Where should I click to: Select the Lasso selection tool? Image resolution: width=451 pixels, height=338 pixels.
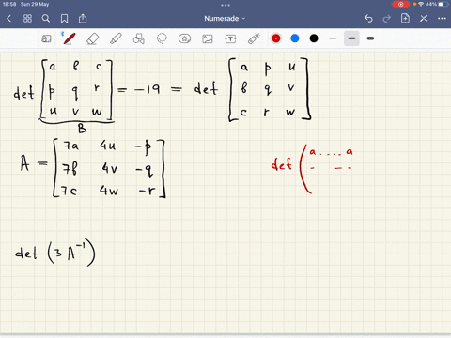pos(162,38)
